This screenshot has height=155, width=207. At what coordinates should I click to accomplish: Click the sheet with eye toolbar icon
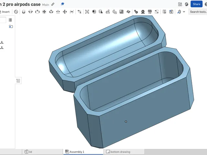click(x=164, y=12)
